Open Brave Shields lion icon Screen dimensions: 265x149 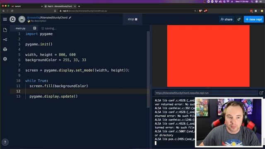[200, 11]
